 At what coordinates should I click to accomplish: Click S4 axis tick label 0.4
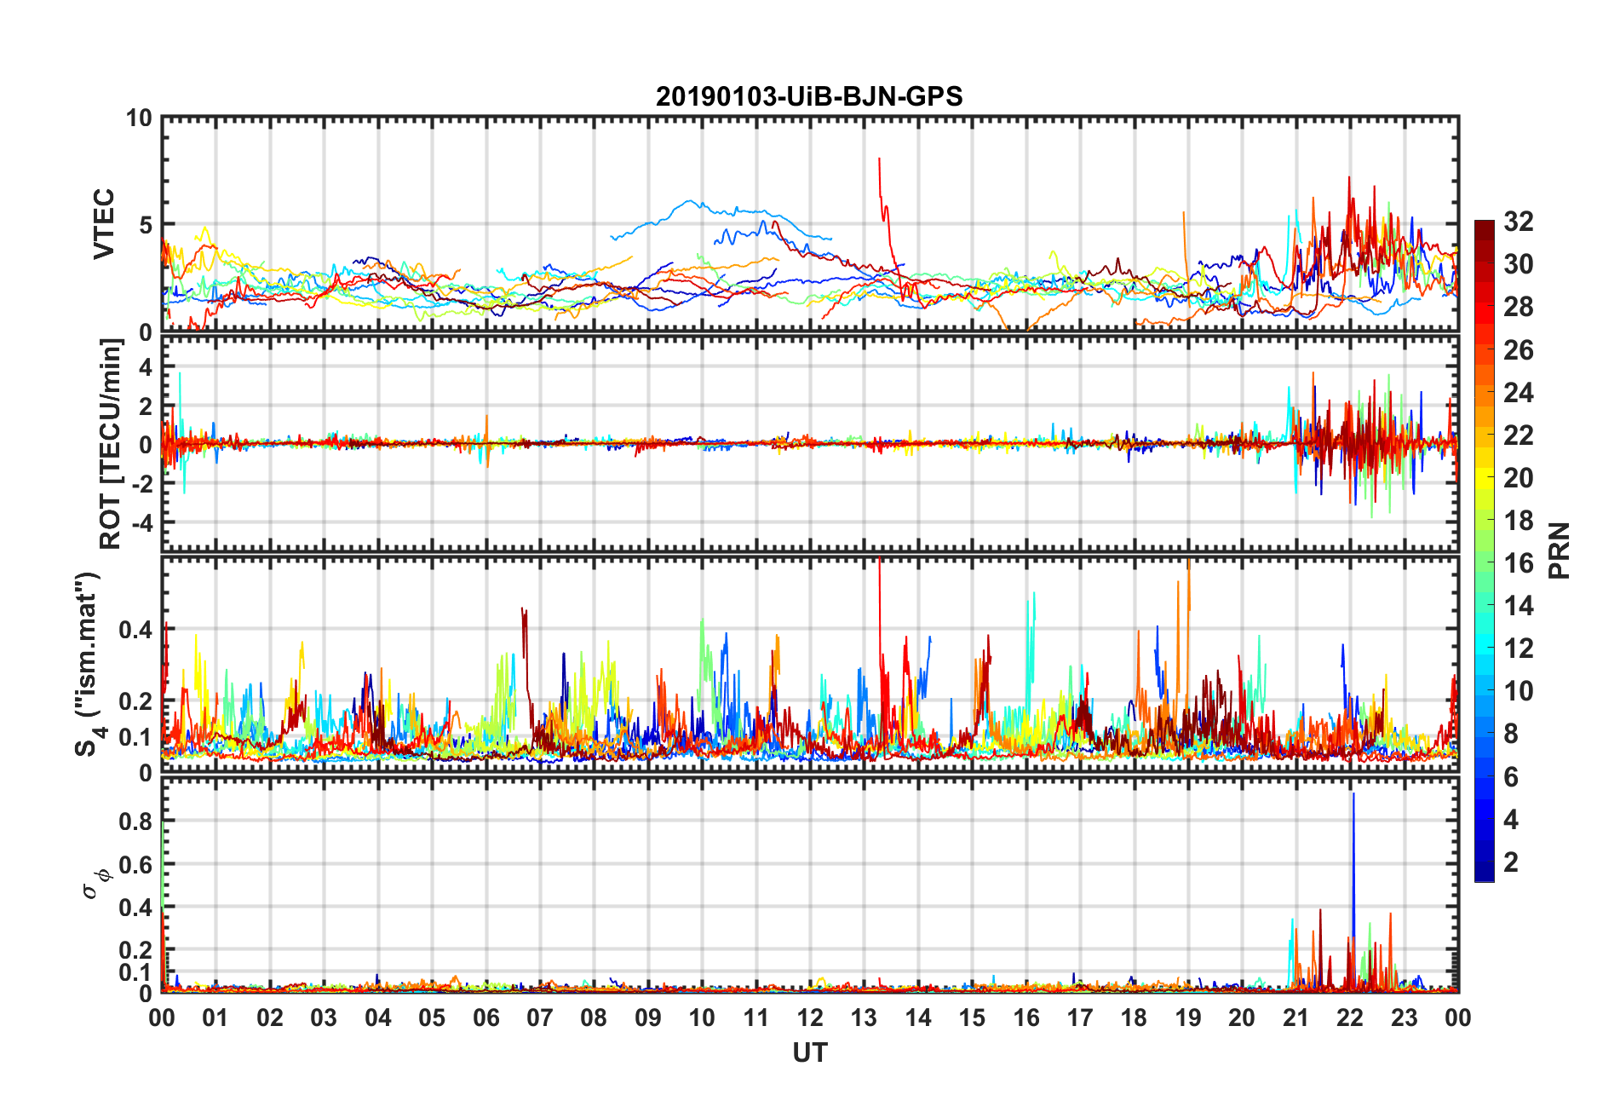click(x=136, y=630)
